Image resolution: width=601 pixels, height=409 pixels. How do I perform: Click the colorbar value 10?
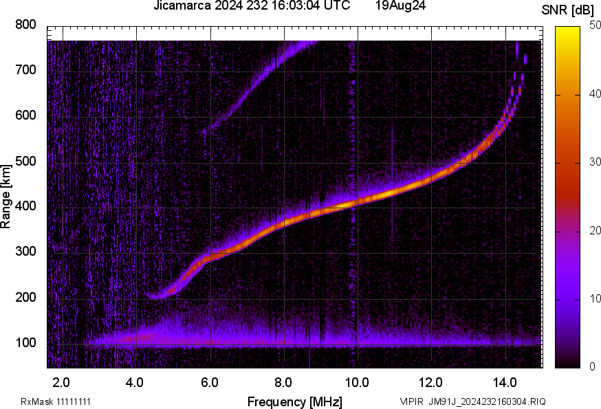(595, 298)
